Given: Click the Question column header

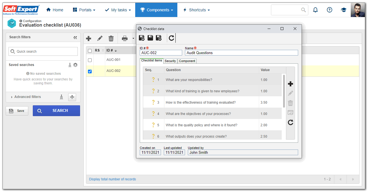Looking at the screenshot, I should [x=211, y=70].
